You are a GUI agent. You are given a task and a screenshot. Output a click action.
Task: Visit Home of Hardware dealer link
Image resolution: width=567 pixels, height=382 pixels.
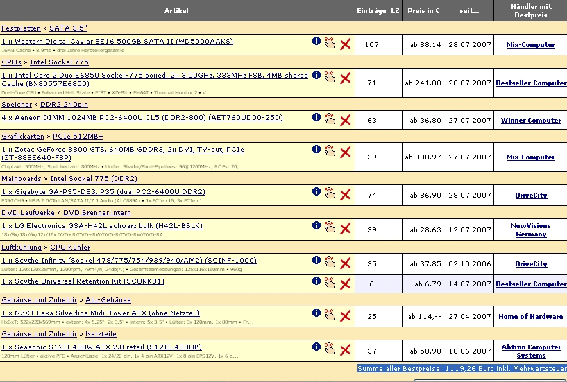531,317
